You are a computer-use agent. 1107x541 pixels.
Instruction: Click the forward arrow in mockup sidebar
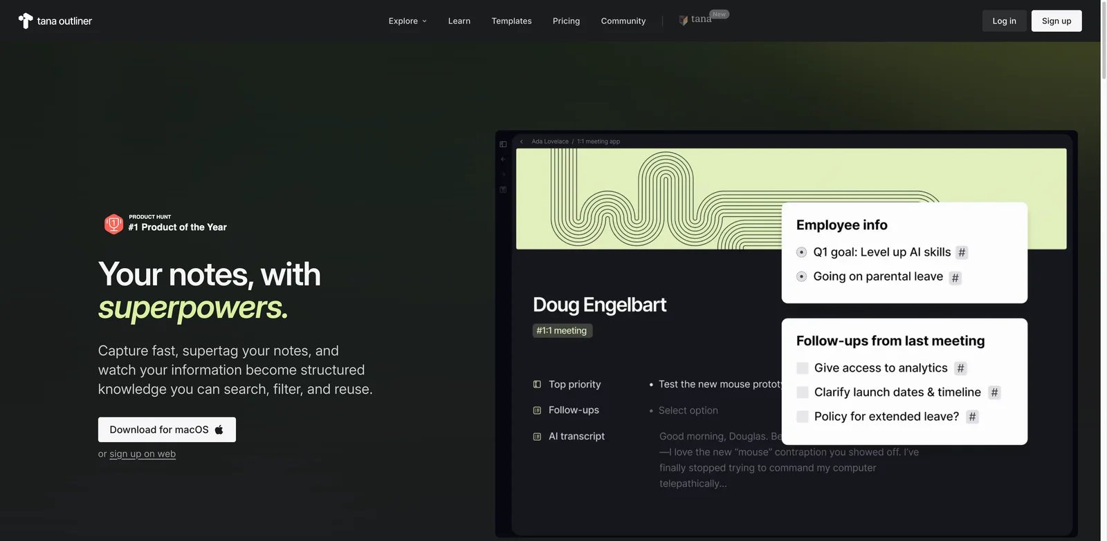point(503,174)
